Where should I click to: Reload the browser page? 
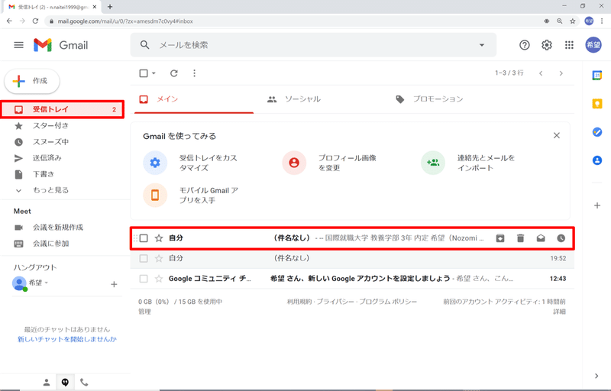35,21
